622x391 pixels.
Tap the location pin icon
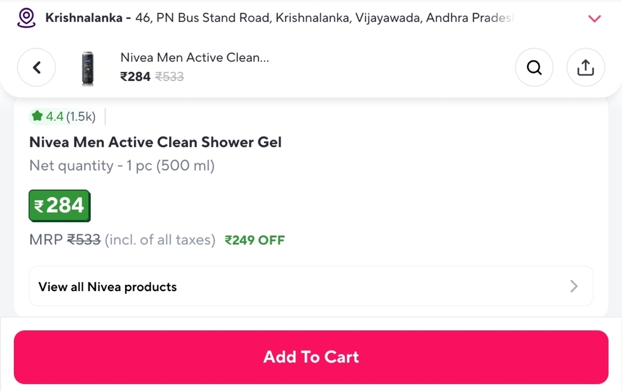click(x=26, y=18)
